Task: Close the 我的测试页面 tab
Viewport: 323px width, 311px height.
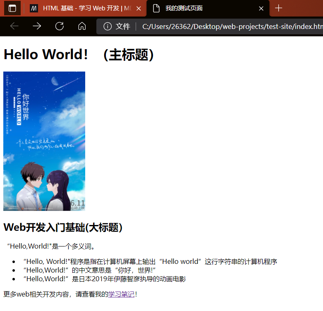Action: 261,8
